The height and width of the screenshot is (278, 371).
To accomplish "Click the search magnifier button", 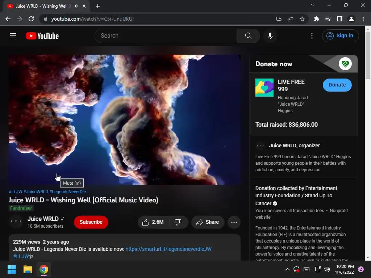I will tap(248, 36).
